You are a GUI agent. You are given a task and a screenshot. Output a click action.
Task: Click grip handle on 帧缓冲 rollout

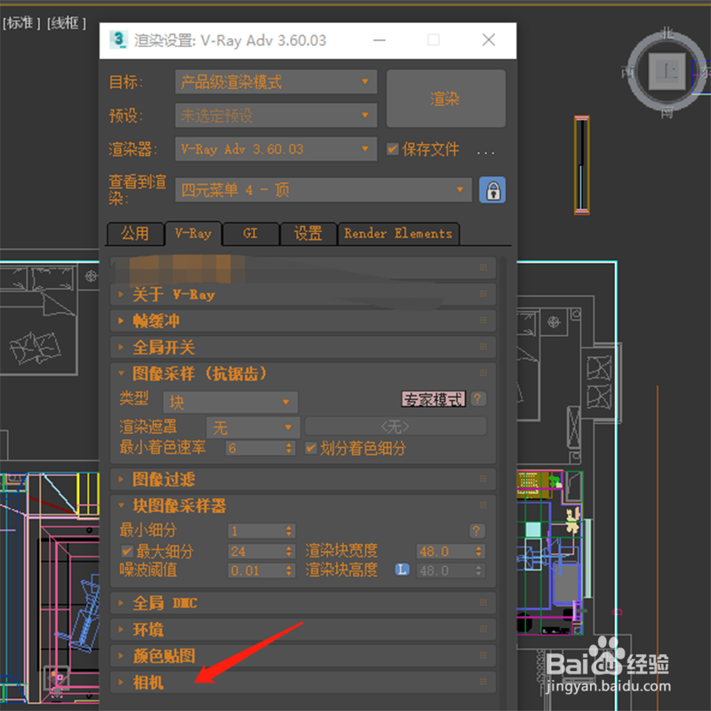[x=483, y=321]
